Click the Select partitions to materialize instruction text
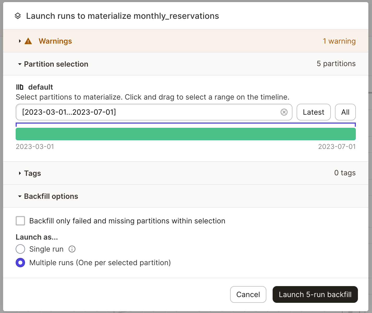The width and height of the screenshot is (372, 313). [153, 97]
